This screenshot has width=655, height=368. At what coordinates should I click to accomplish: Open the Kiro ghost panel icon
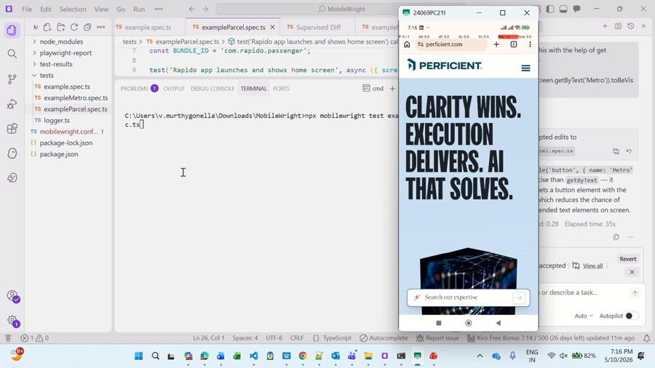tap(12, 153)
